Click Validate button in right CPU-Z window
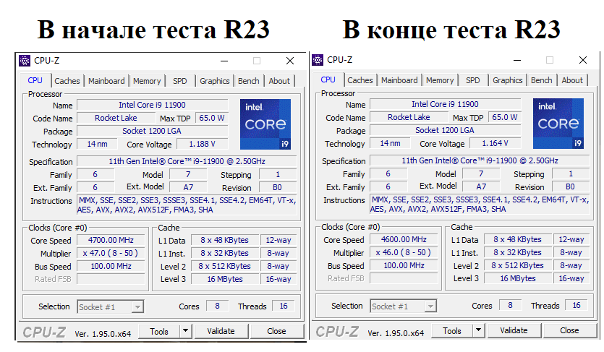The image size is (604, 352). click(x=514, y=330)
